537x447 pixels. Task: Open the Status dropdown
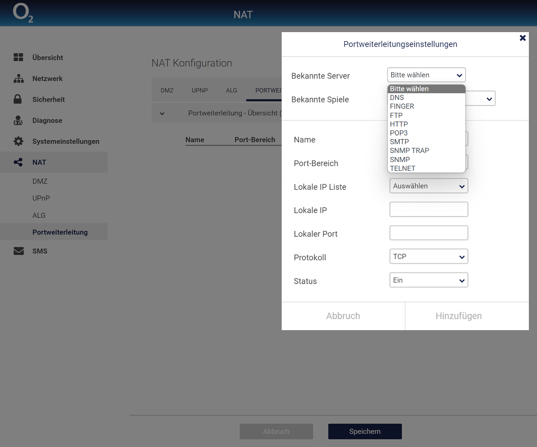(x=429, y=280)
